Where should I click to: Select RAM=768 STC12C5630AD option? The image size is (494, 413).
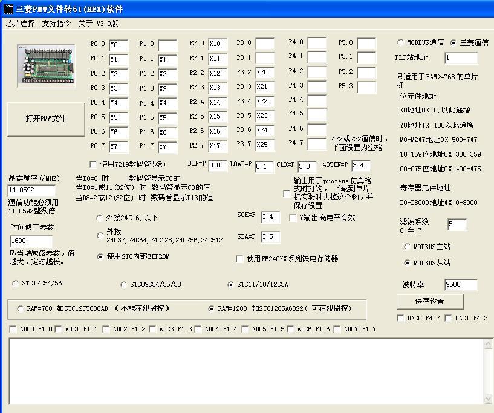tap(21, 309)
